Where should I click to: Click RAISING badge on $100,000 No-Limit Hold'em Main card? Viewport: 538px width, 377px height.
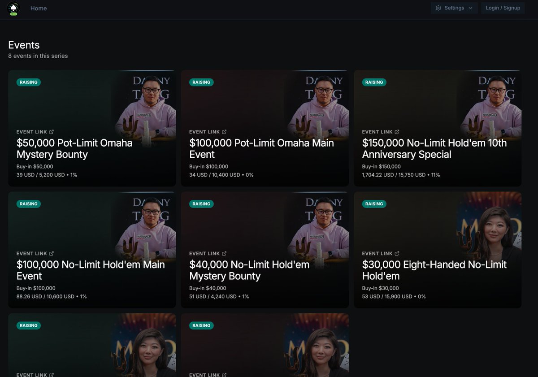(29, 204)
